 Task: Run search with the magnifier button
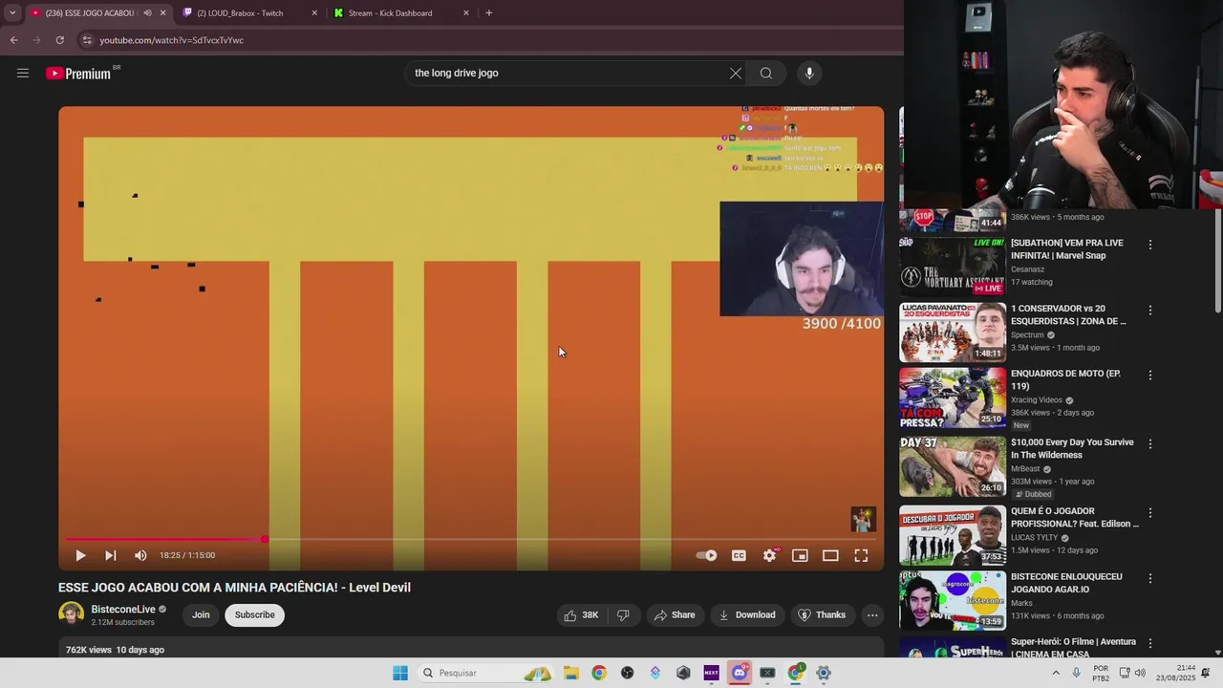coord(766,73)
